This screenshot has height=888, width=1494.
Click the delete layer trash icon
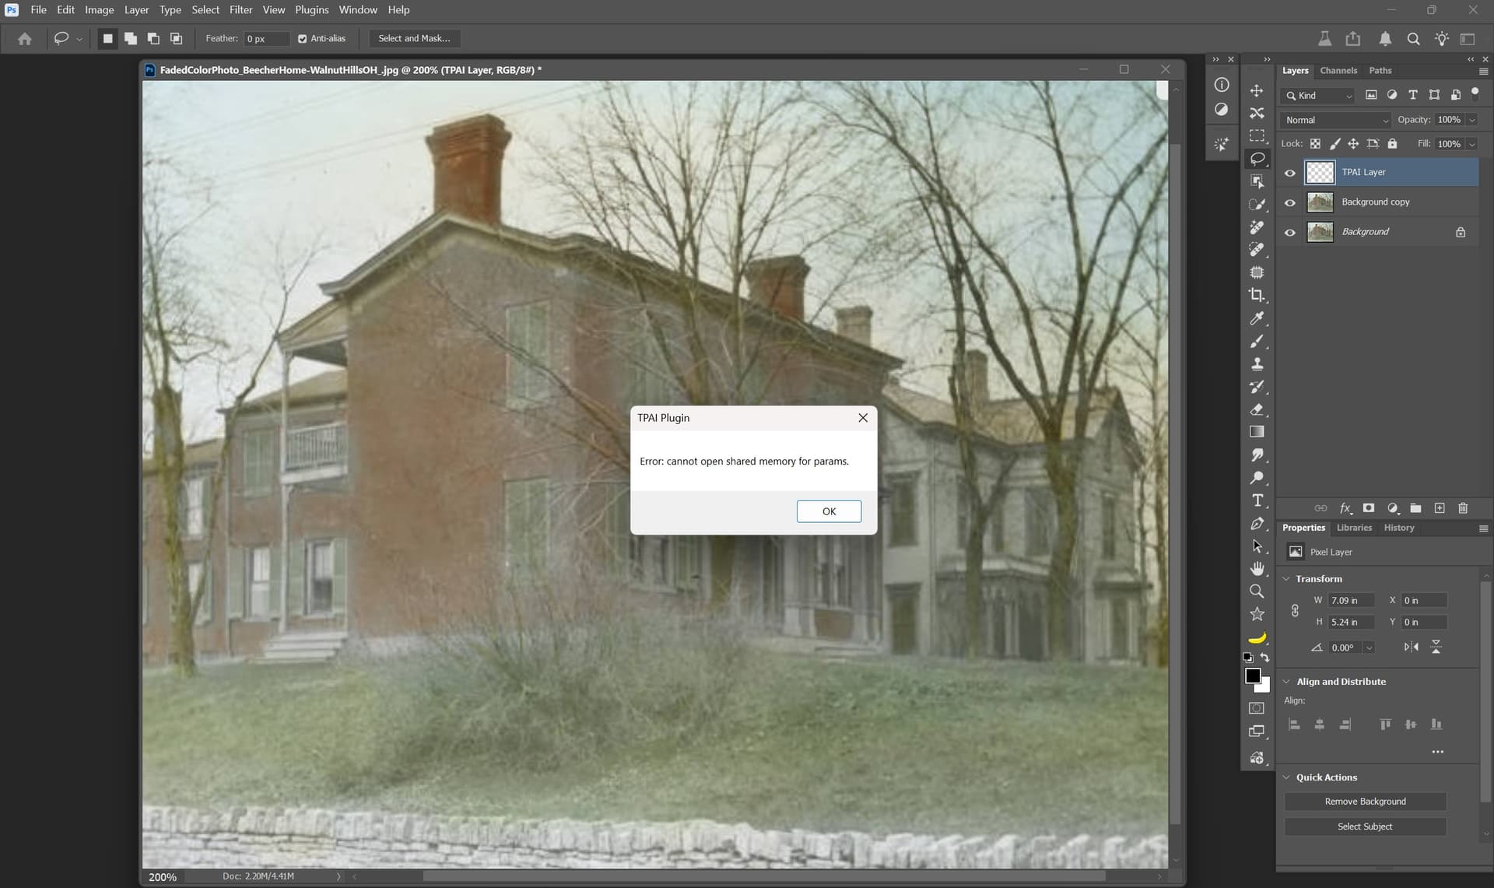pos(1463,508)
